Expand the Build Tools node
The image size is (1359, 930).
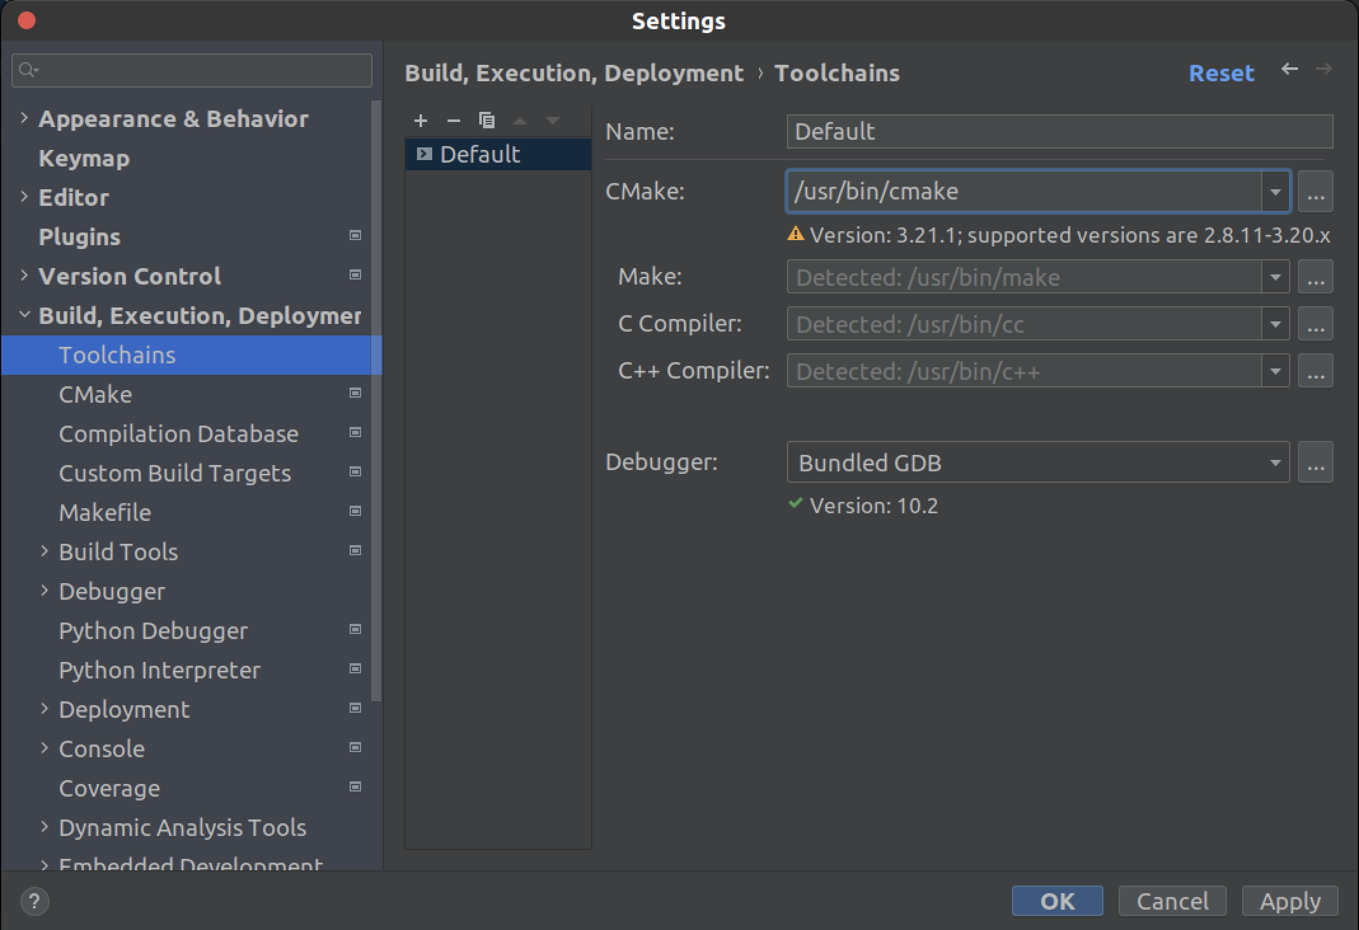coord(44,551)
